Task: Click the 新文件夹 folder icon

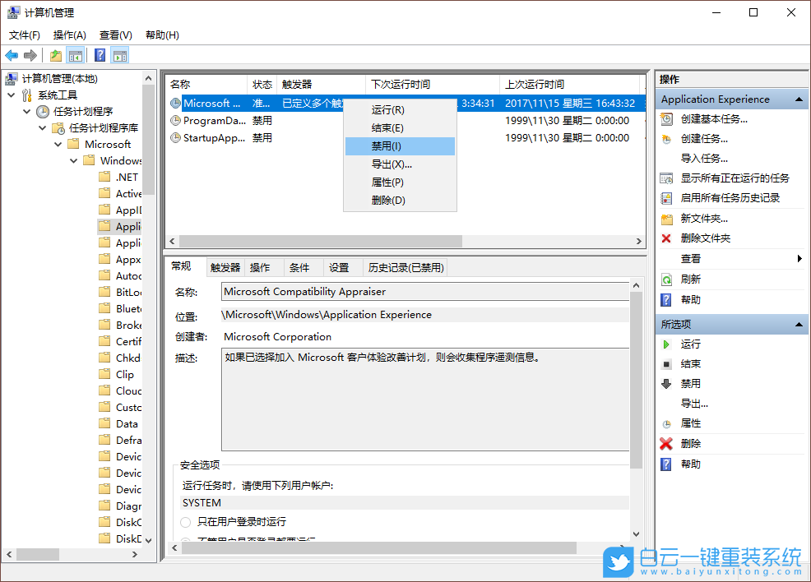Action: click(667, 218)
